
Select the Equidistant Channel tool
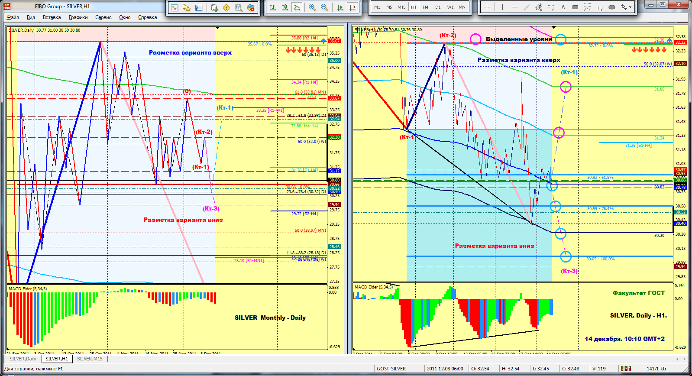[x=539, y=7]
